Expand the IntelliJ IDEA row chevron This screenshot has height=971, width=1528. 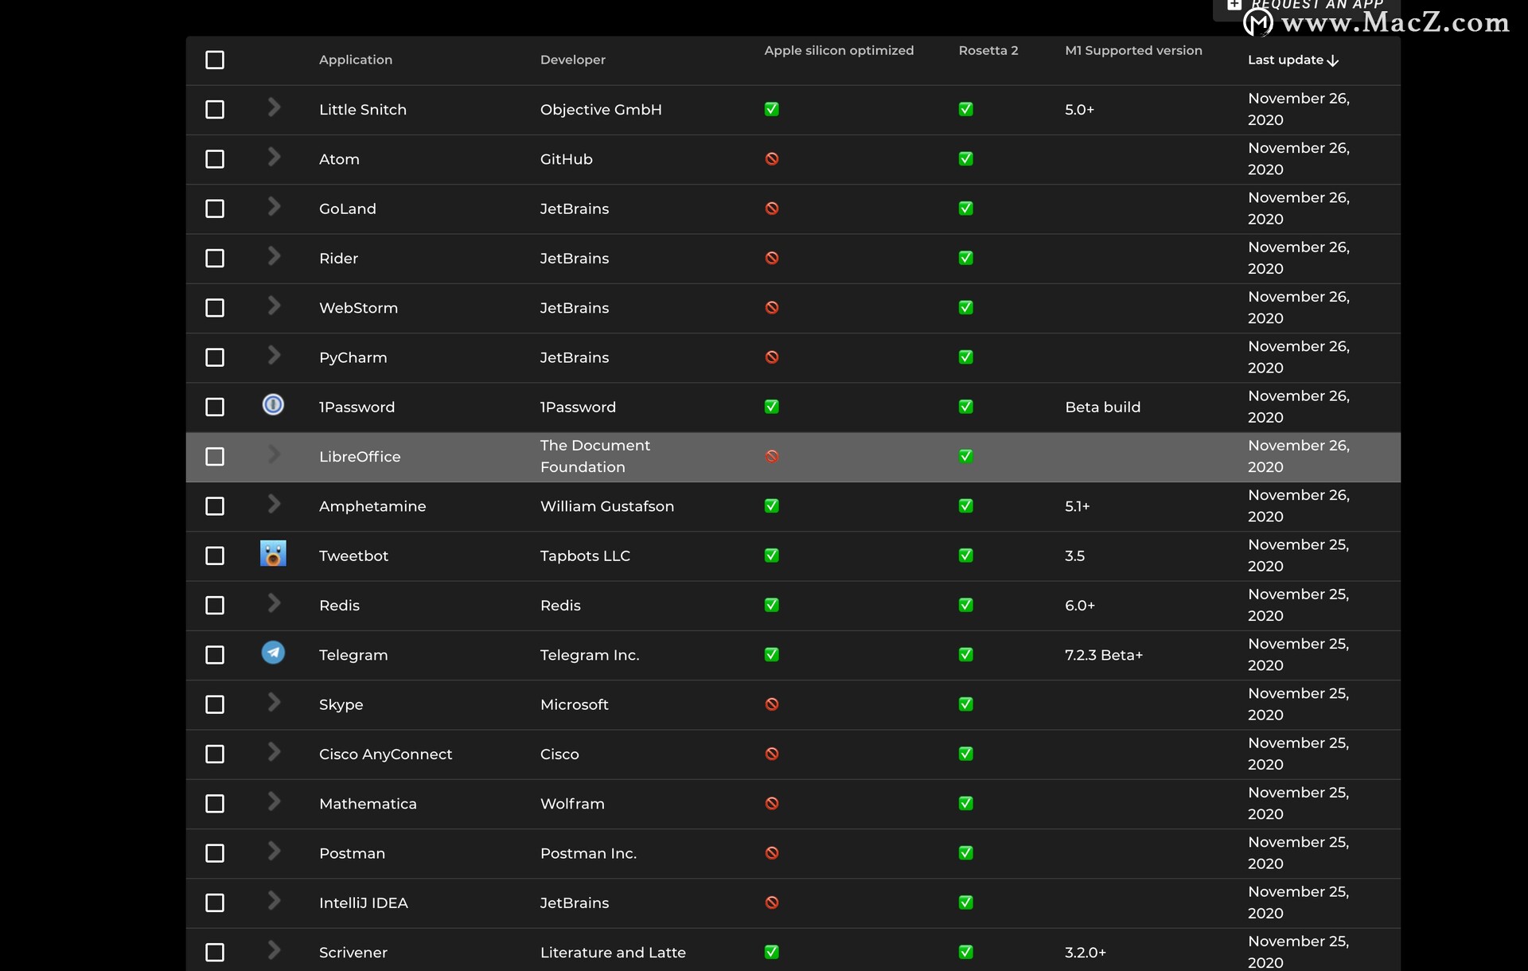(x=274, y=900)
